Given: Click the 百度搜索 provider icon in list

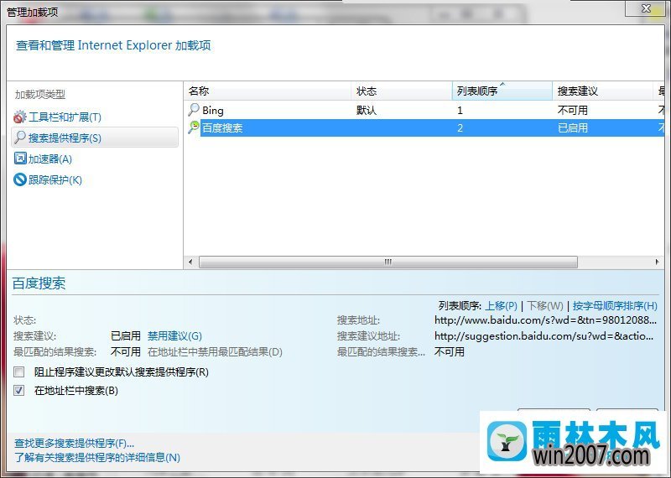Looking at the screenshot, I should point(194,127).
